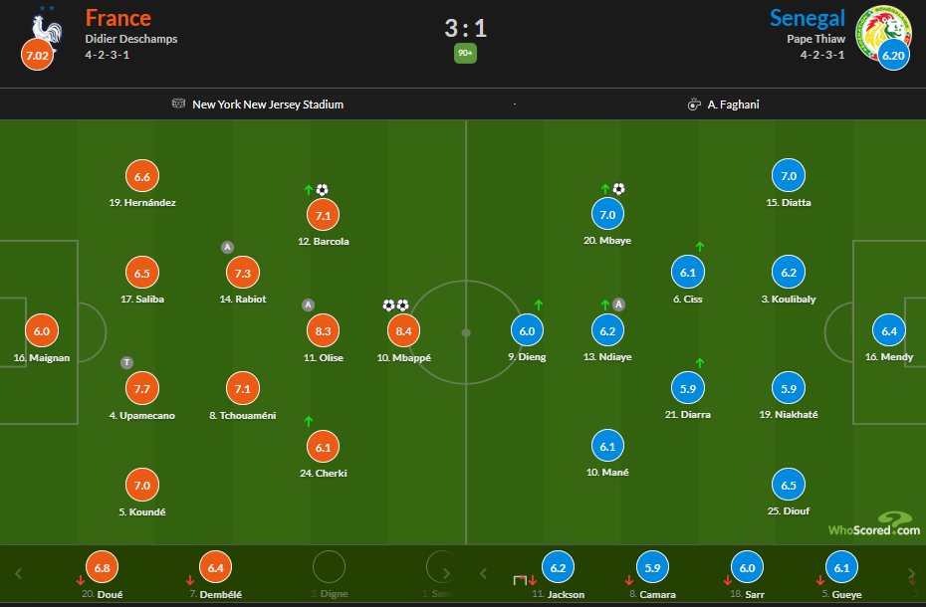Click the referee whistle icon beside A. Faghani
The width and height of the screenshot is (926, 607).
[694, 104]
